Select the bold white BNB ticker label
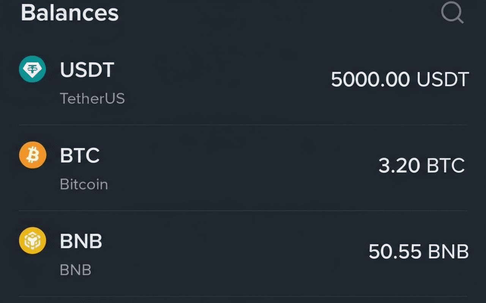This screenshot has height=303, width=486. click(81, 241)
